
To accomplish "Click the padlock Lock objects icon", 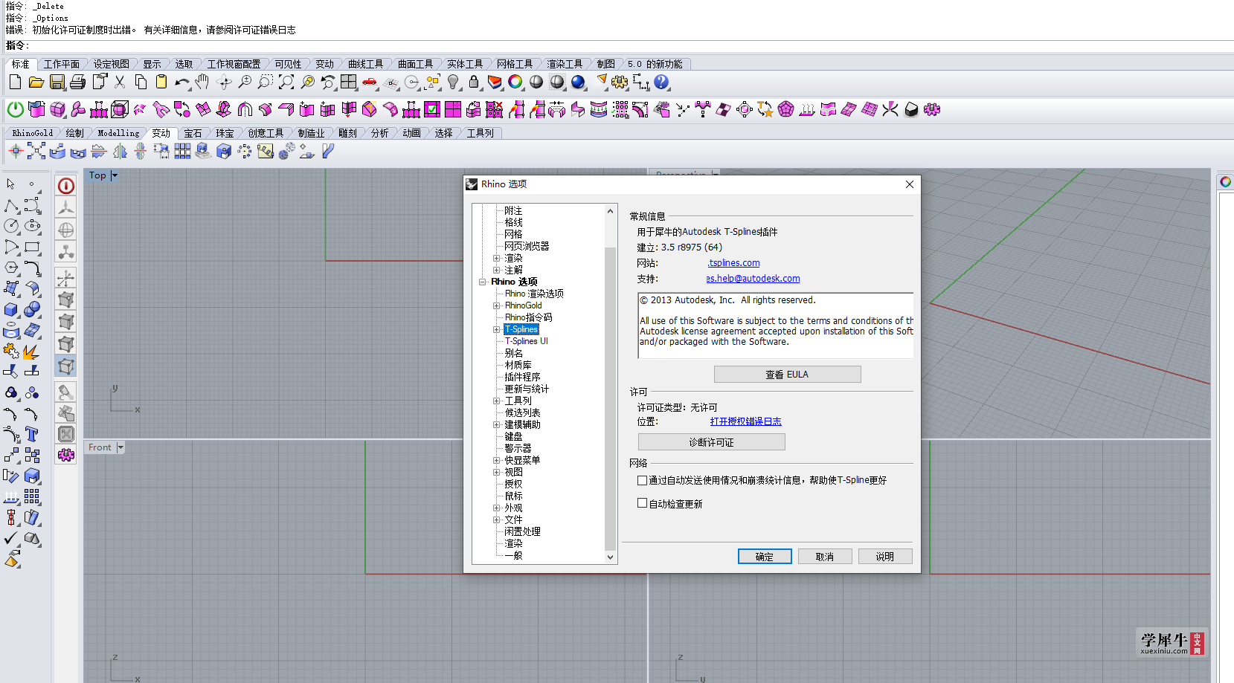I will pyautogui.click(x=474, y=82).
